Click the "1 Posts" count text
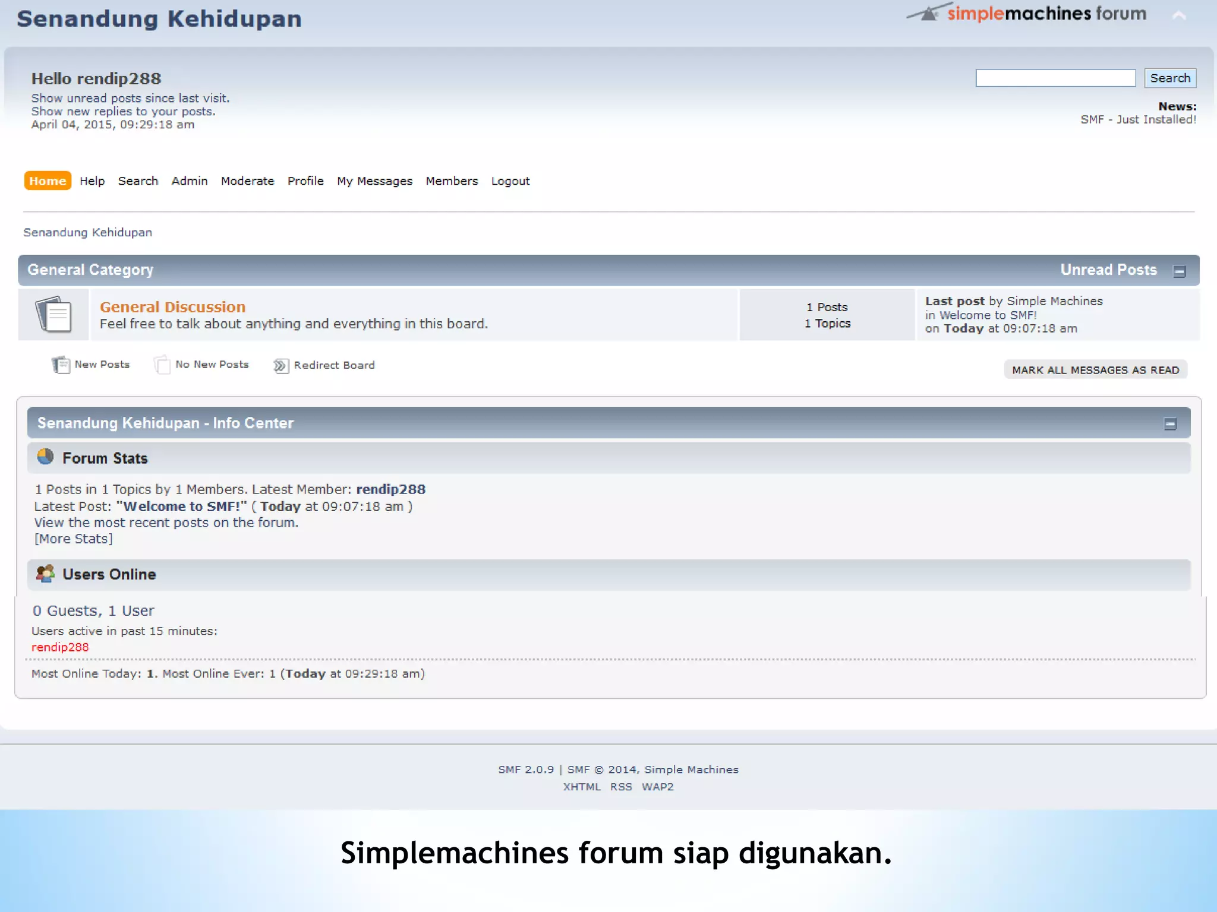This screenshot has width=1217, height=912. [827, 307]
